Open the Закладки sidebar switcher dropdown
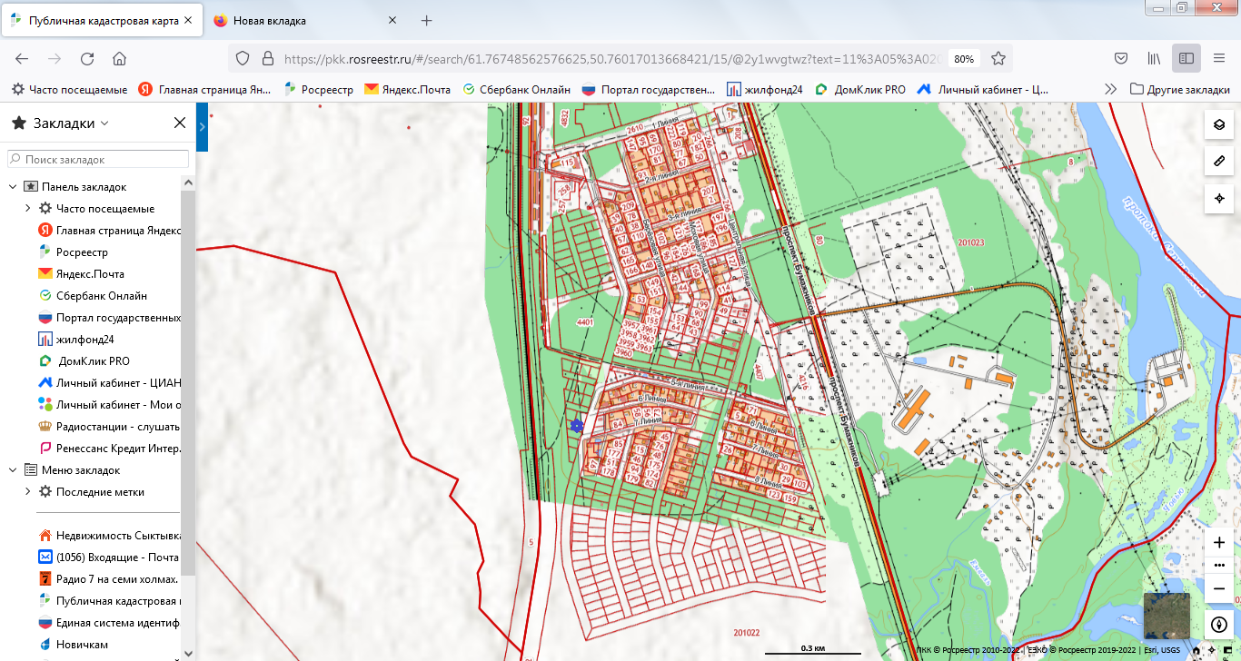Viewport: 1241px width, 661px height. click(104, 123)
